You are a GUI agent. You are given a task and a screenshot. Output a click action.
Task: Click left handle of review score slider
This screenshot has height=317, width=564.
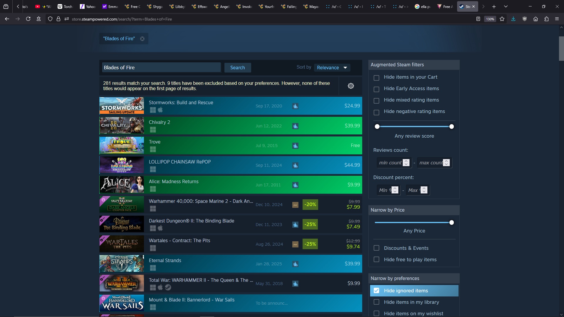click(x=377, y=127)
